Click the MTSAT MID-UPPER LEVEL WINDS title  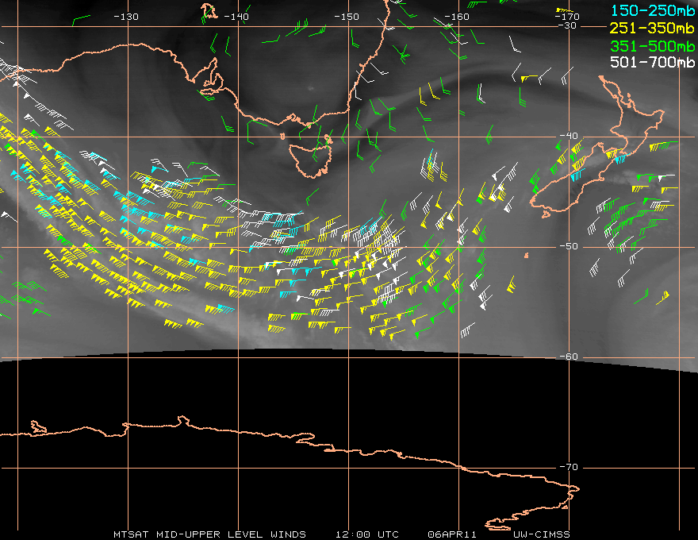tap(209, 534)
